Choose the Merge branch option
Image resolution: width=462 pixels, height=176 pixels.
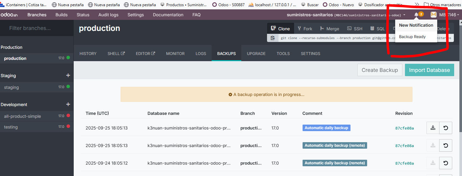(x=329, y=29)
